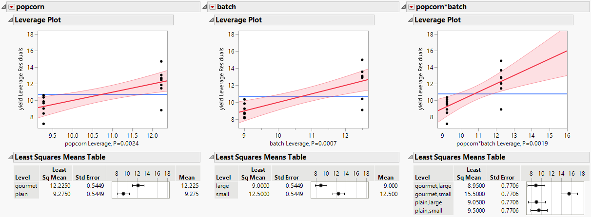Collapse popcorn Least Squares Means Table

coord(10,157)
